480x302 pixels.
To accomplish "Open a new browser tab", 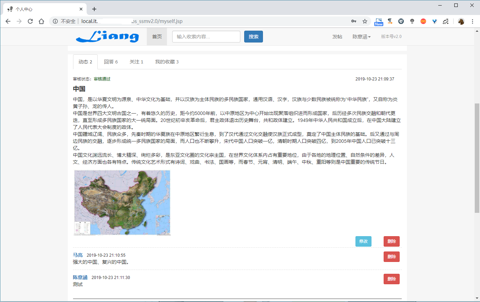I will click(x=94, y=9).
